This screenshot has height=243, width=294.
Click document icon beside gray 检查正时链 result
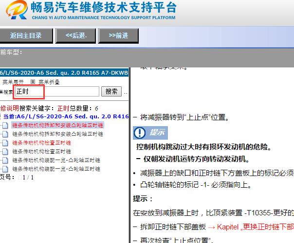click(5, 151)
